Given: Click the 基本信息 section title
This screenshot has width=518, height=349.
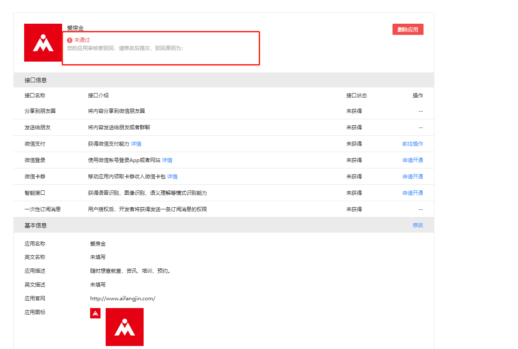Looking at the screenshot, I should [36, 225].
